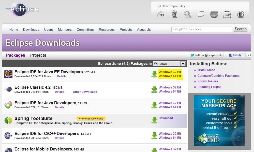Screen dimensions: 254x152
Task: Click the Java EE Developers package icon
Action: pos(8,74)
